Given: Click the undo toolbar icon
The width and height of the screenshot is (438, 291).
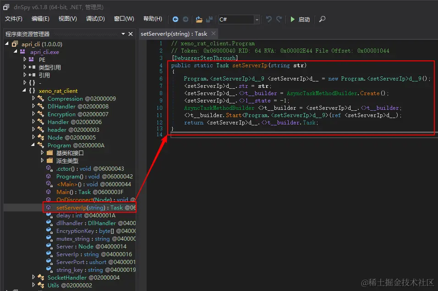Looking at the screenshot, I should pos(269,19).
